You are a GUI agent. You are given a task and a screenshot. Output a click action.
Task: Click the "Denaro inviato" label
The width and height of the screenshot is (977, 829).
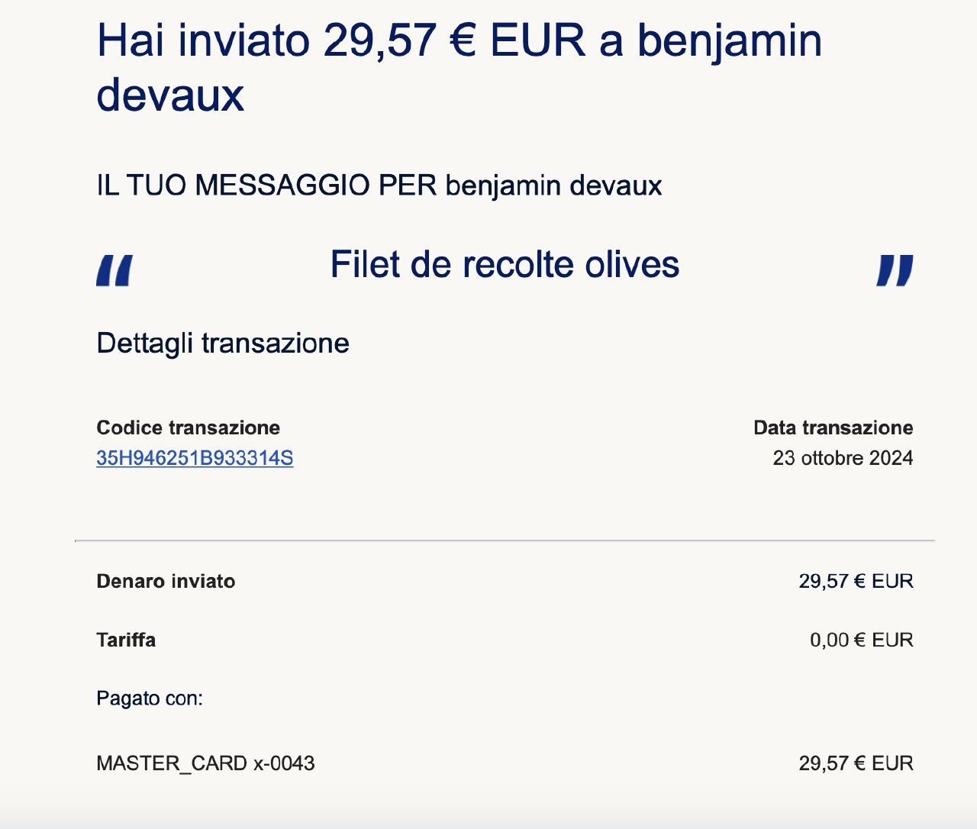click(166, 582)
